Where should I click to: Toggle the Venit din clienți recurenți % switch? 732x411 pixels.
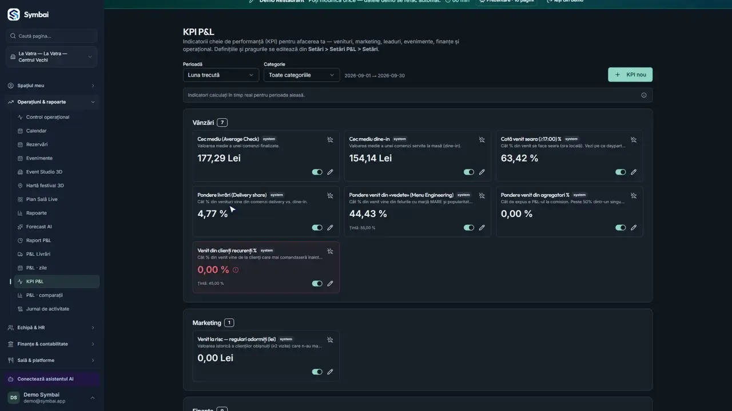click(317, 284)
